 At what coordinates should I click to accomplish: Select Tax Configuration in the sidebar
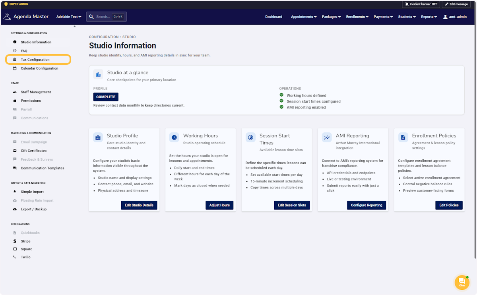pos(39,60)
